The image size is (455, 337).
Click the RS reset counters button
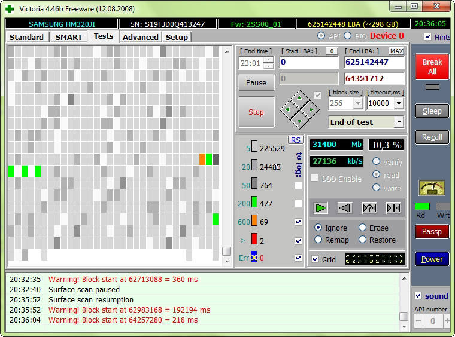295,140
